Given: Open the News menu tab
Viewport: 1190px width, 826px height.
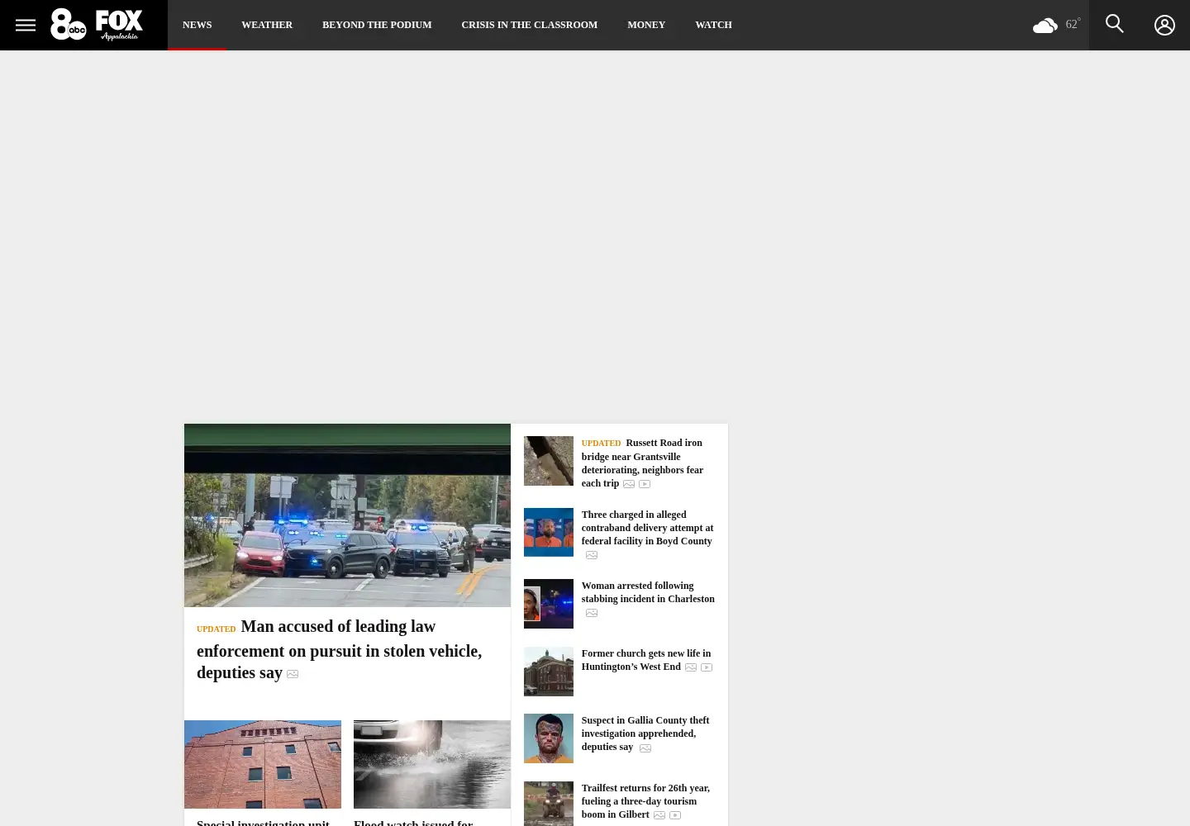Looking at the screenshot, I should [x=197, y=25].
